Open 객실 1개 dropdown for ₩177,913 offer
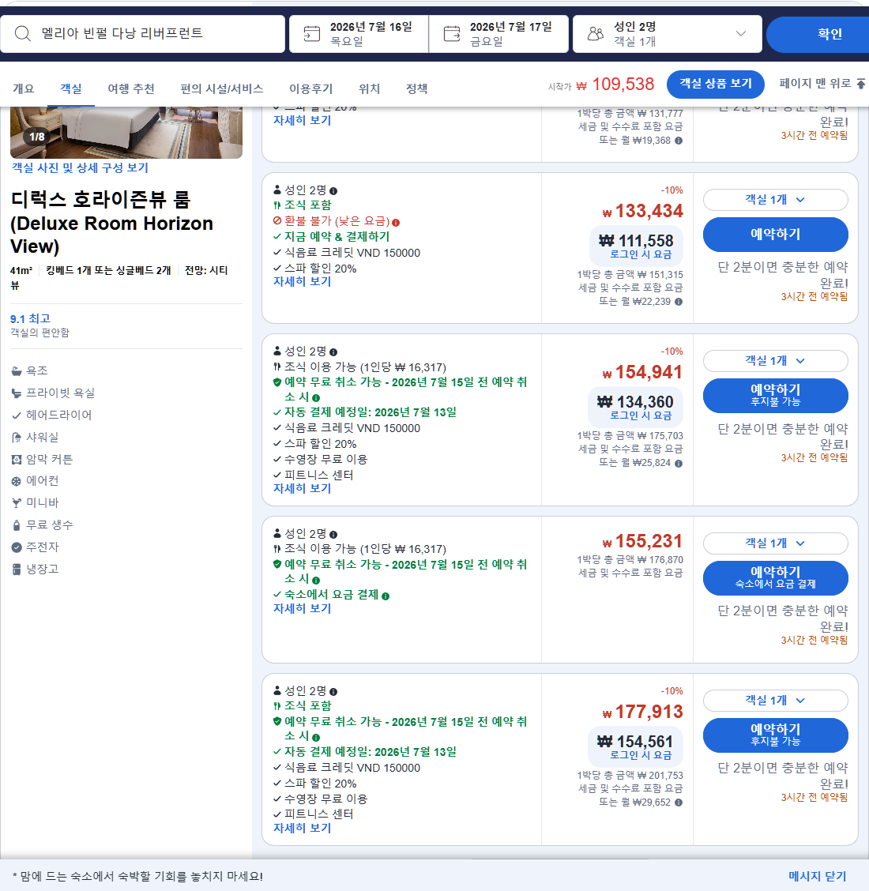Screen dimensions: 869x891 [x=775, y=701]
